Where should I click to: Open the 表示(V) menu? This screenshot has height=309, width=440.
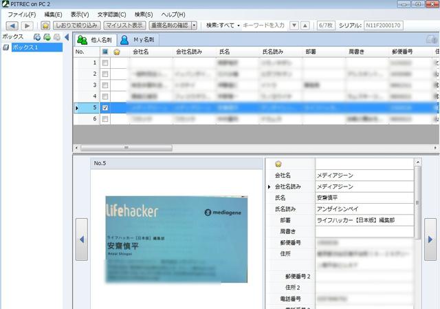pos(80,14)
